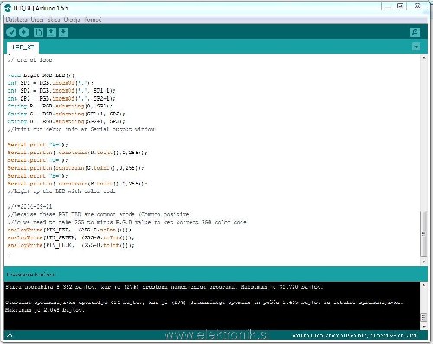Click the code editor vertical scrollbar thumb
Viewport: 433px width, 344px height.
tap(423, 234)
